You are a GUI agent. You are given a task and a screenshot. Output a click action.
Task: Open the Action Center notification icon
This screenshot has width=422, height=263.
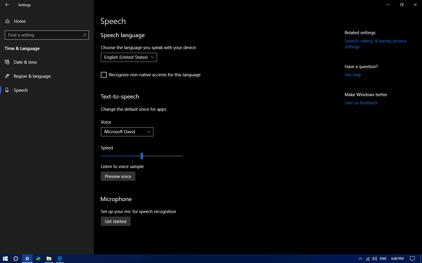[412, 259]
